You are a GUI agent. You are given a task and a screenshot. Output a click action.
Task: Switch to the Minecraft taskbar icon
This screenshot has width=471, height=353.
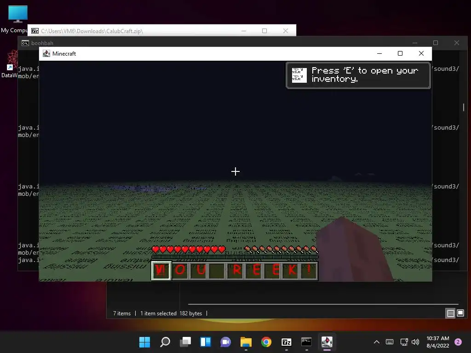[327, 342]
